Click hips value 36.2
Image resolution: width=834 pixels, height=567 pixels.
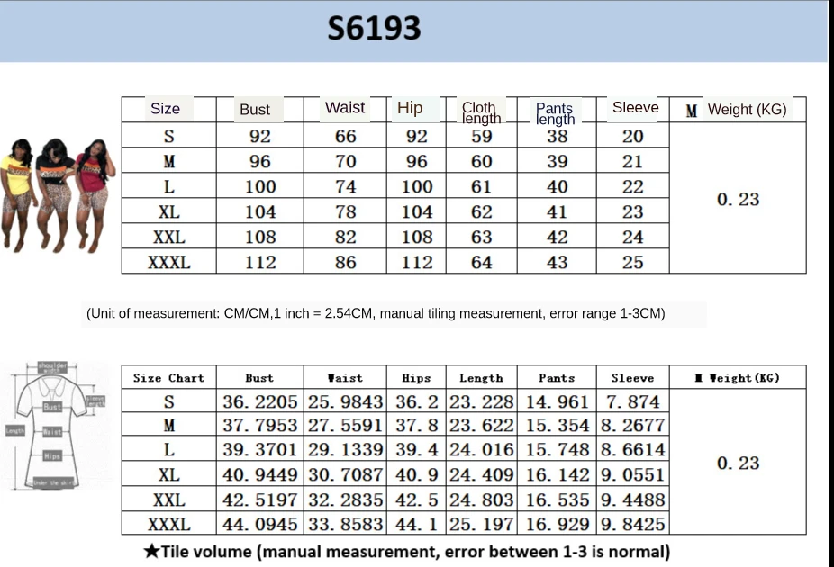click(416, 401)
